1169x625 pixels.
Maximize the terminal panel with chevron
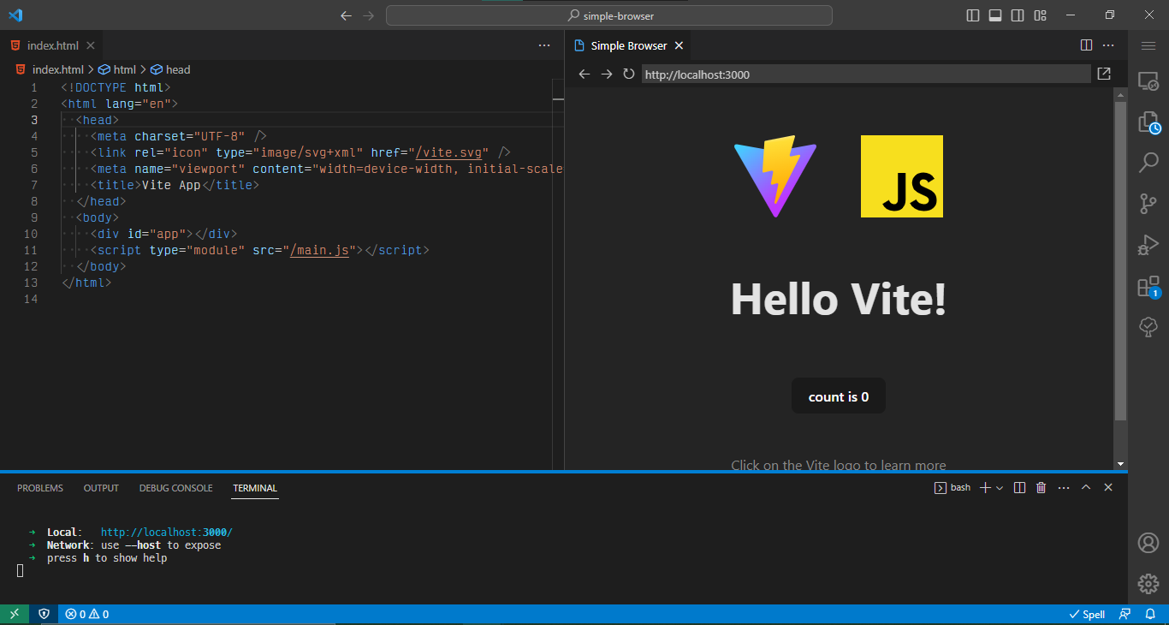coord(1086,487)
